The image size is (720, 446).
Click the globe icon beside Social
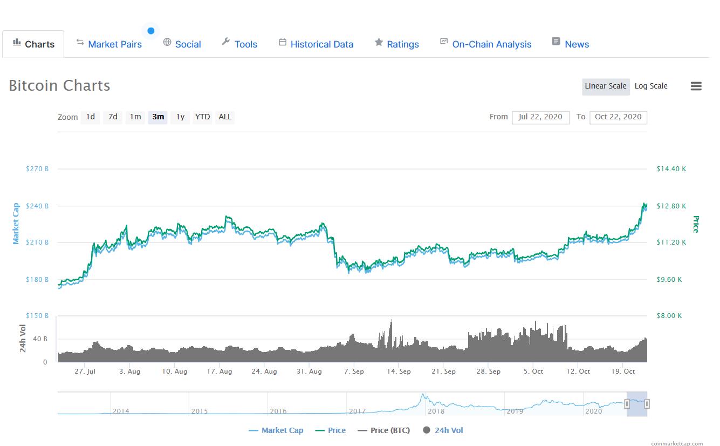tap(167, 42)
